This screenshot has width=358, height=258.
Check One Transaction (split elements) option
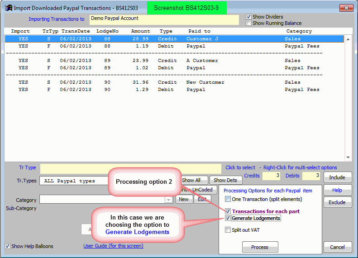(228, 199)
